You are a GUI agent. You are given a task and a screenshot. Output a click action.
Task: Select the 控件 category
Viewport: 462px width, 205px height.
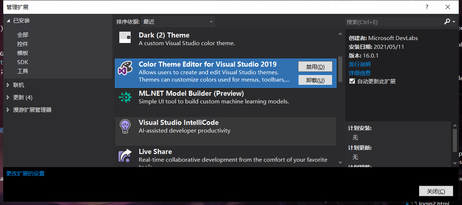pos(23,44)
